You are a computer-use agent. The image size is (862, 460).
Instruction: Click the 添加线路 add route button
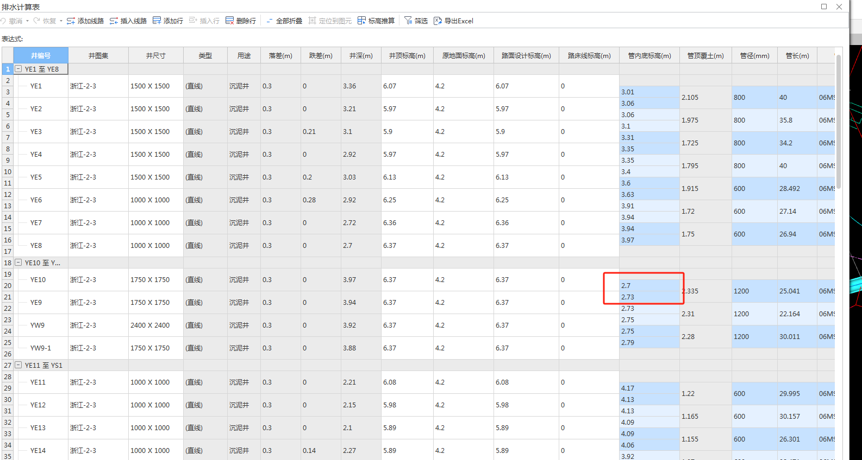(85, 21)
